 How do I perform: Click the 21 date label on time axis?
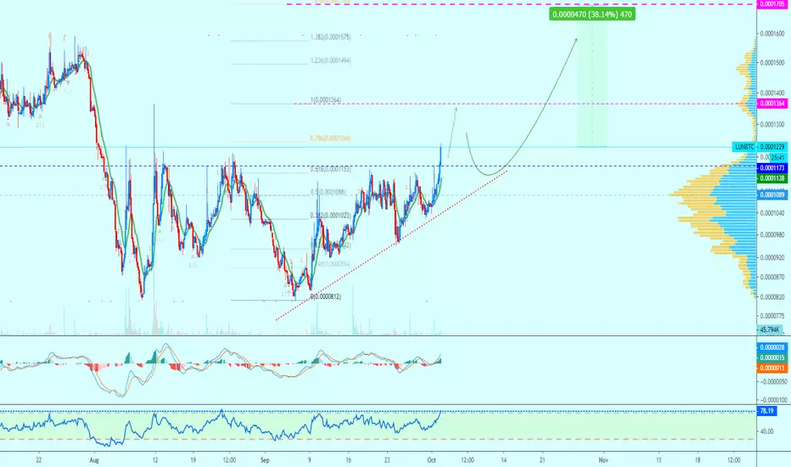coord(542,460)
